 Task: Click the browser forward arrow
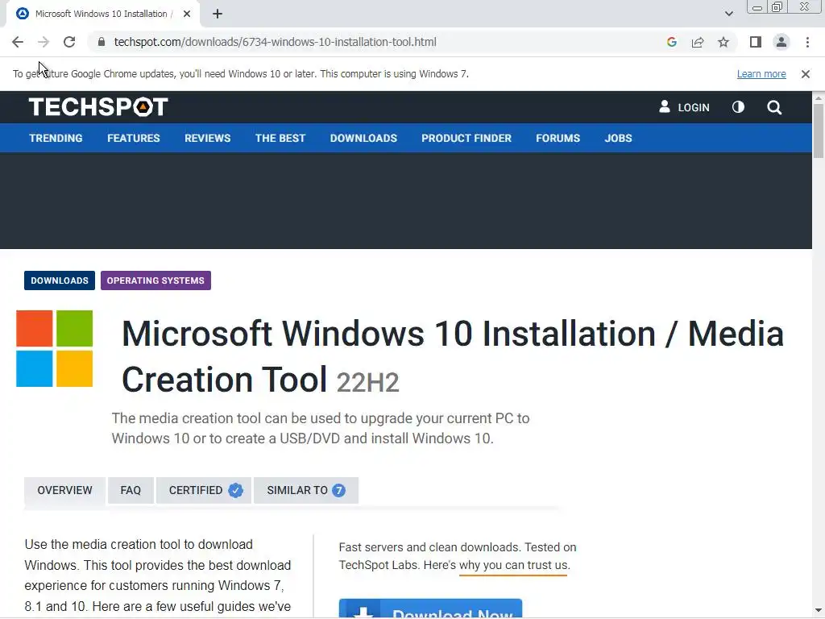pos(44,42)
